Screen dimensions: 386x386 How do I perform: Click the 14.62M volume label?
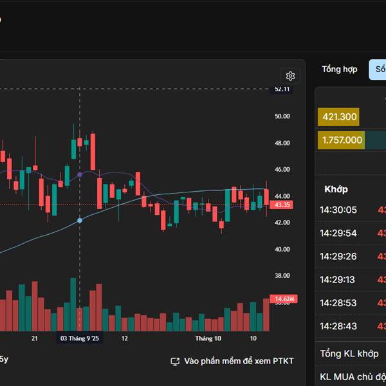point(284,299)
